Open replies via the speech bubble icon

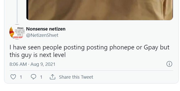(x=34, y=77)
